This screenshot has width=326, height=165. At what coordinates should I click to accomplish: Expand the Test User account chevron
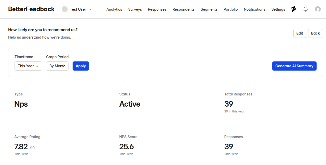click(90, 9)
